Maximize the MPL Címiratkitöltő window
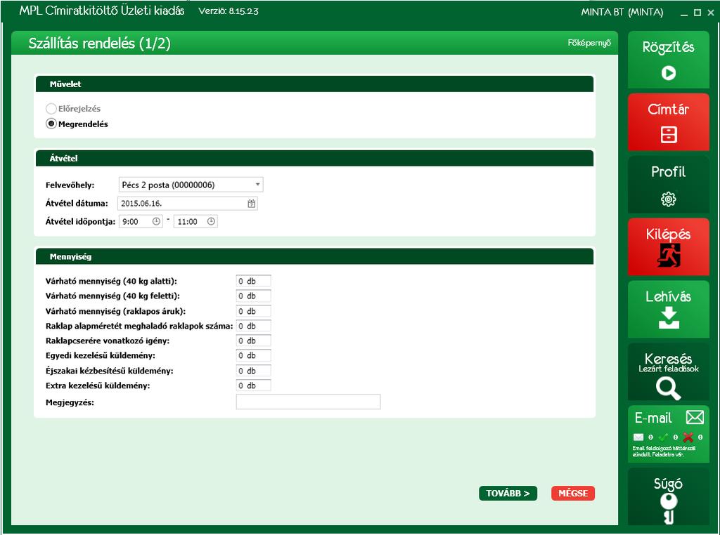The height and width of the screenshot is (535, 720). point(697,13)
